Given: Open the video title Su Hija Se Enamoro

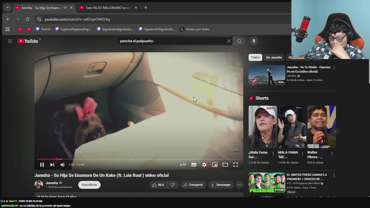Looking at the screenshot, I should tap(101, 175).
